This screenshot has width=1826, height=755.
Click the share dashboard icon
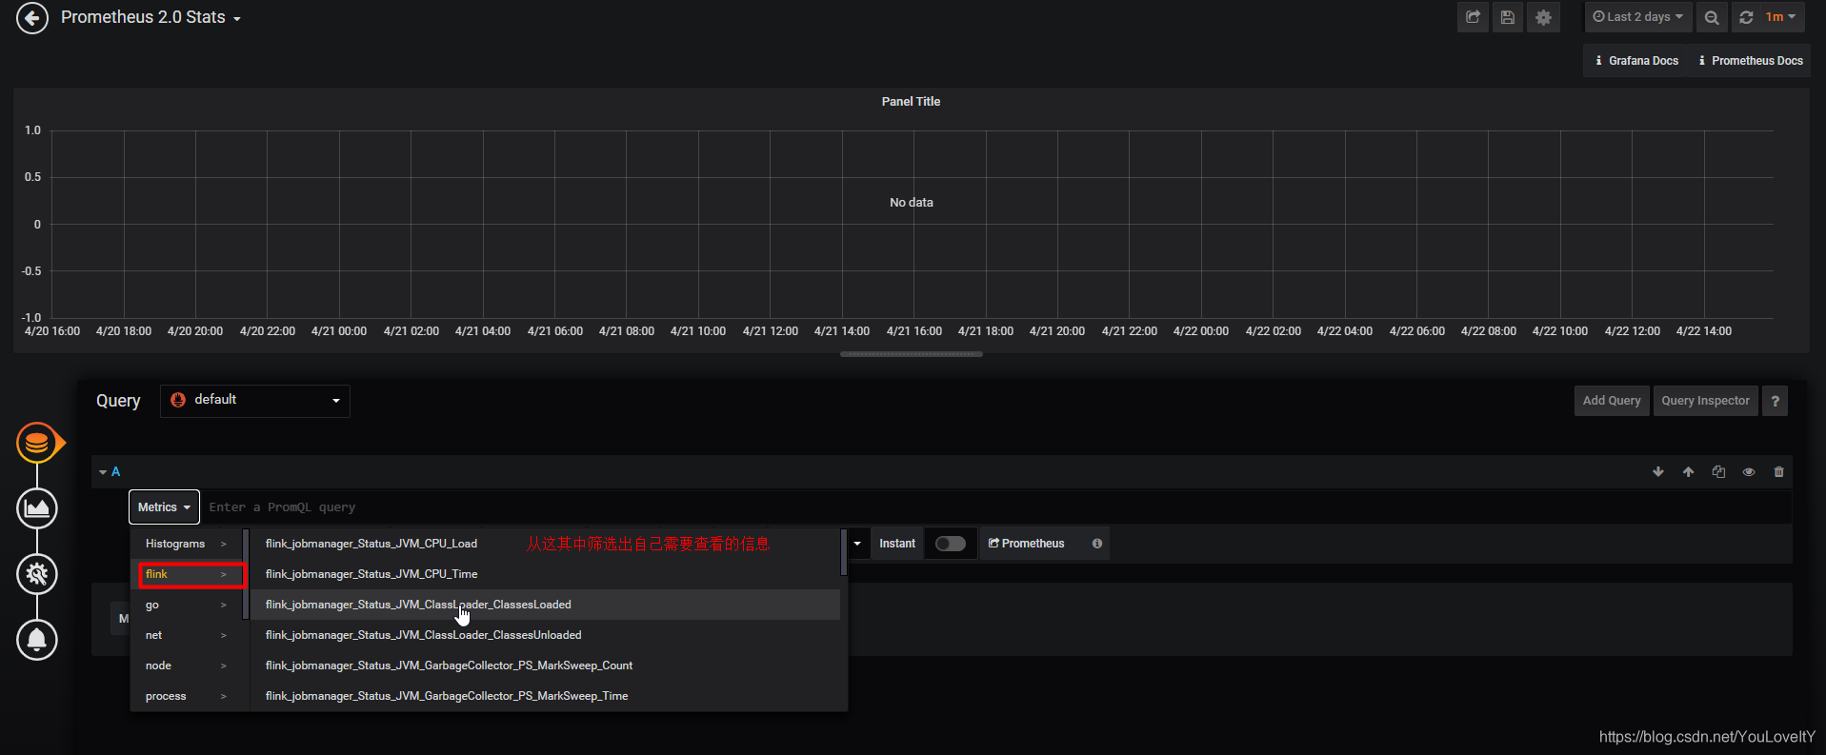tap(1473, 17)
